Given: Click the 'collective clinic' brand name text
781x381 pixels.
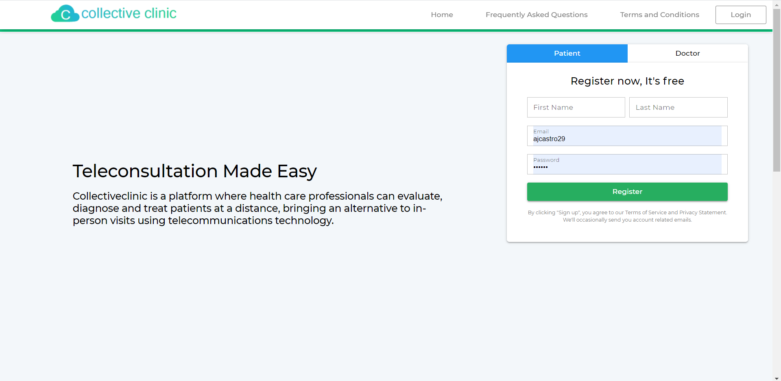Looking at the screenshot, I should click(x=129, y=13).
